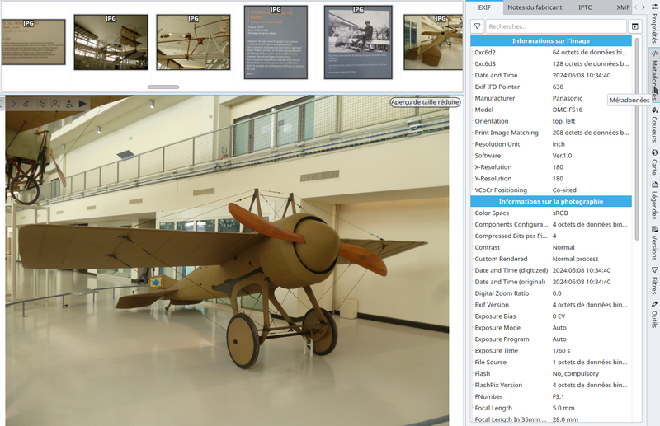The height and width of the screenshot is (426, 660).
Task: Show the Carte sidebar panel
Action: (654, 162)
